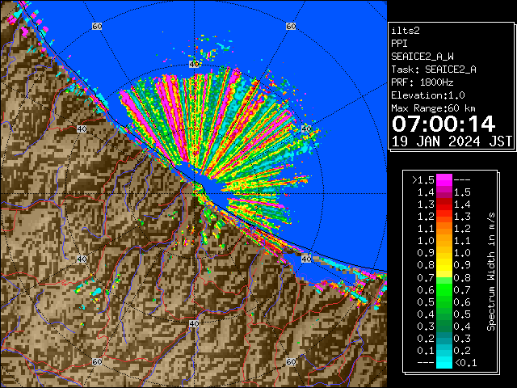Screen dimensions: 517x388
Task: Click the '>1.5' legend label
Action: click(x=423, y=180)
